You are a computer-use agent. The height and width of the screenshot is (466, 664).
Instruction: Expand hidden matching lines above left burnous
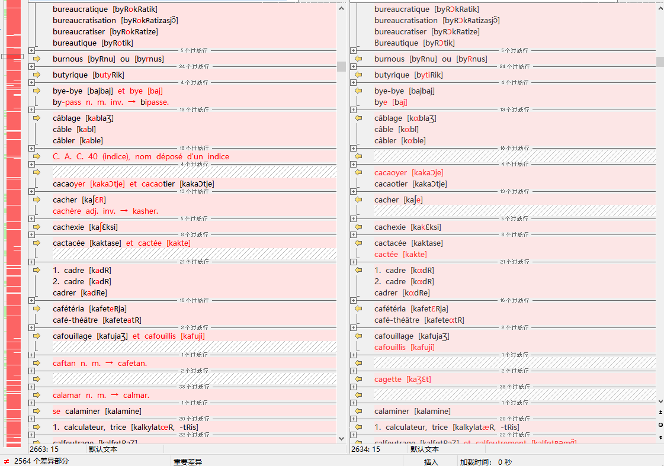[x=31, y=51]
